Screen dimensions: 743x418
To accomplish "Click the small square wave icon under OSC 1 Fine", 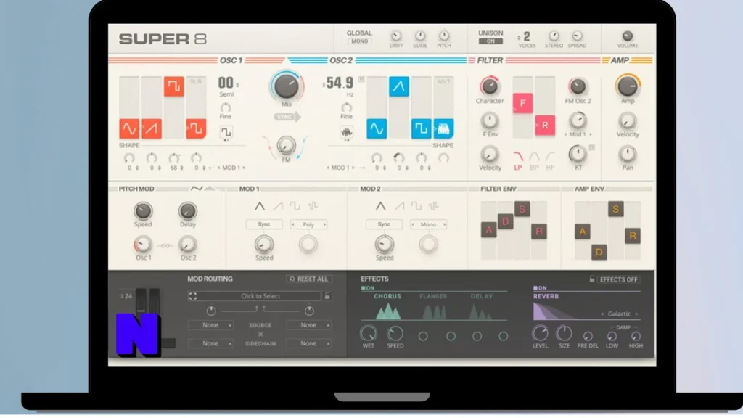I will pyautogui.click(x=226, y=132).
